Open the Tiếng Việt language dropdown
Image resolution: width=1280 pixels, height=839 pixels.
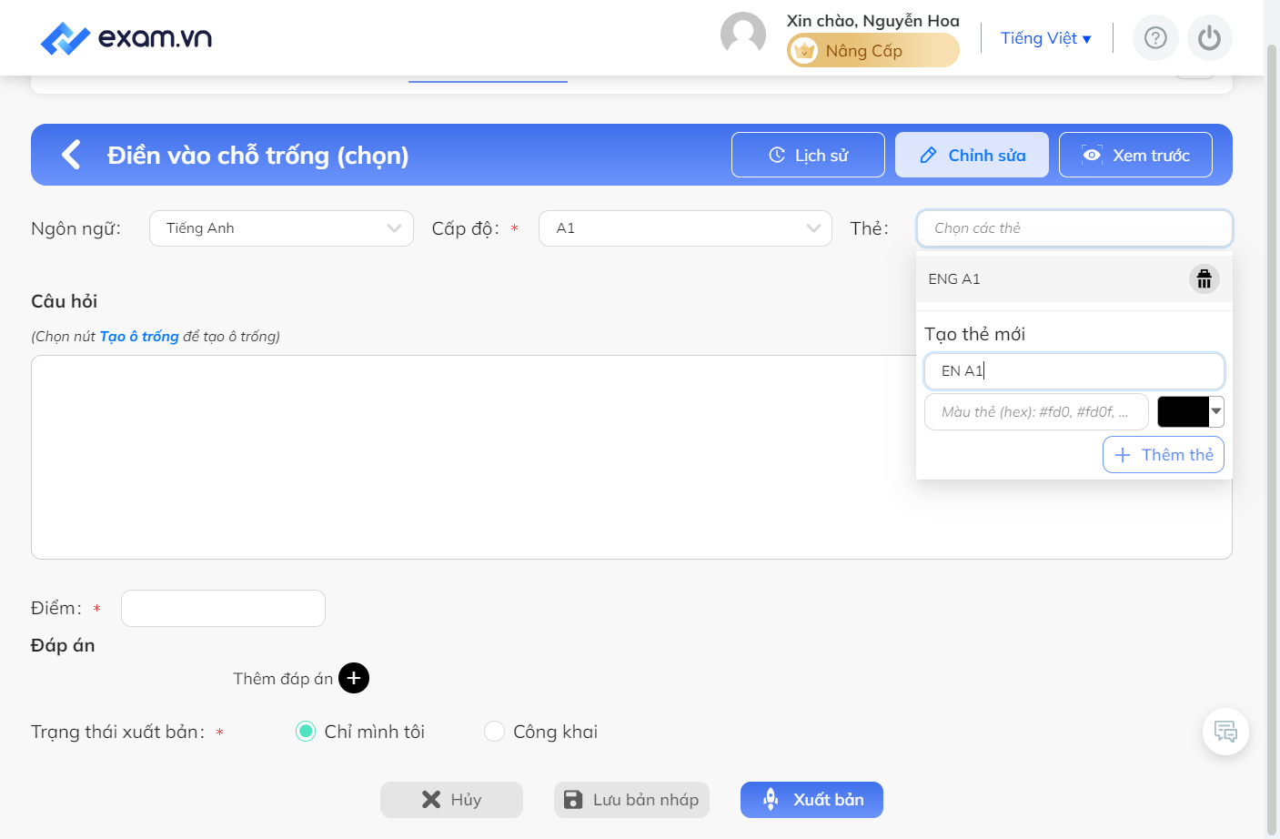pyautogui.click(x=1046, y=38)
